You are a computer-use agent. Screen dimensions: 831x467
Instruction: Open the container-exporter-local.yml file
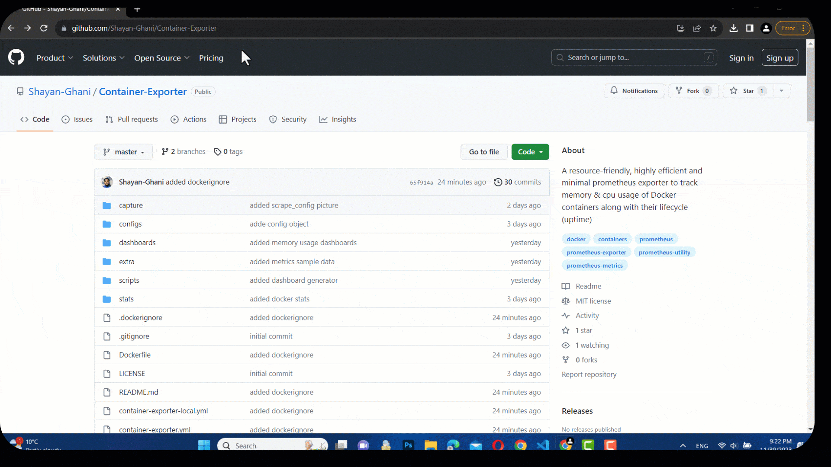click(x=163, y=411)
